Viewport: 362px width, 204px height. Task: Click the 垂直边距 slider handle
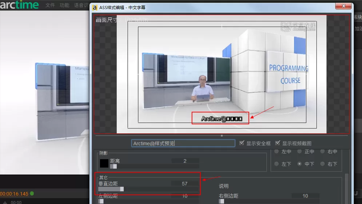(122, 189)
